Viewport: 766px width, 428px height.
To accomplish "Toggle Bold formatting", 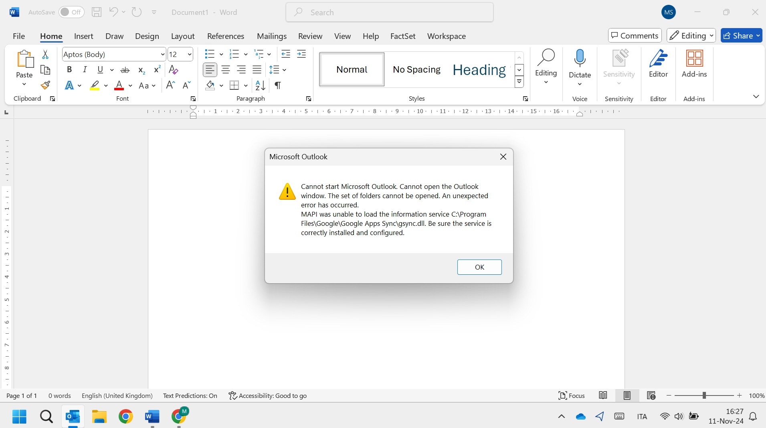I will coord(69,69).
